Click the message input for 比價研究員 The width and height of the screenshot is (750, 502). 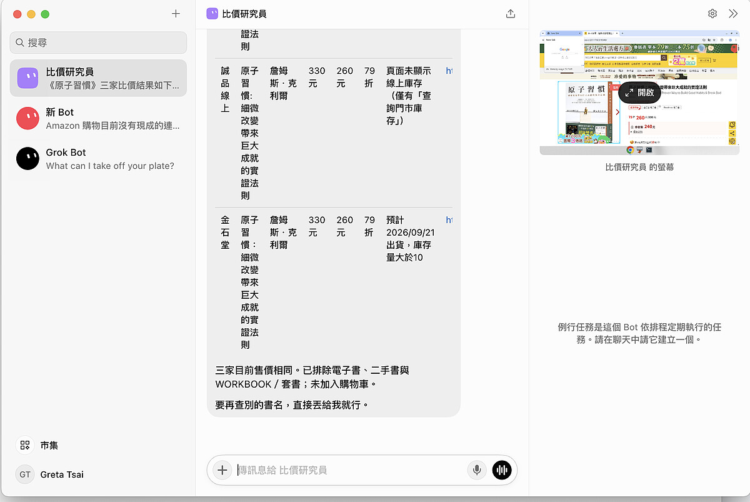click(350, 470)
